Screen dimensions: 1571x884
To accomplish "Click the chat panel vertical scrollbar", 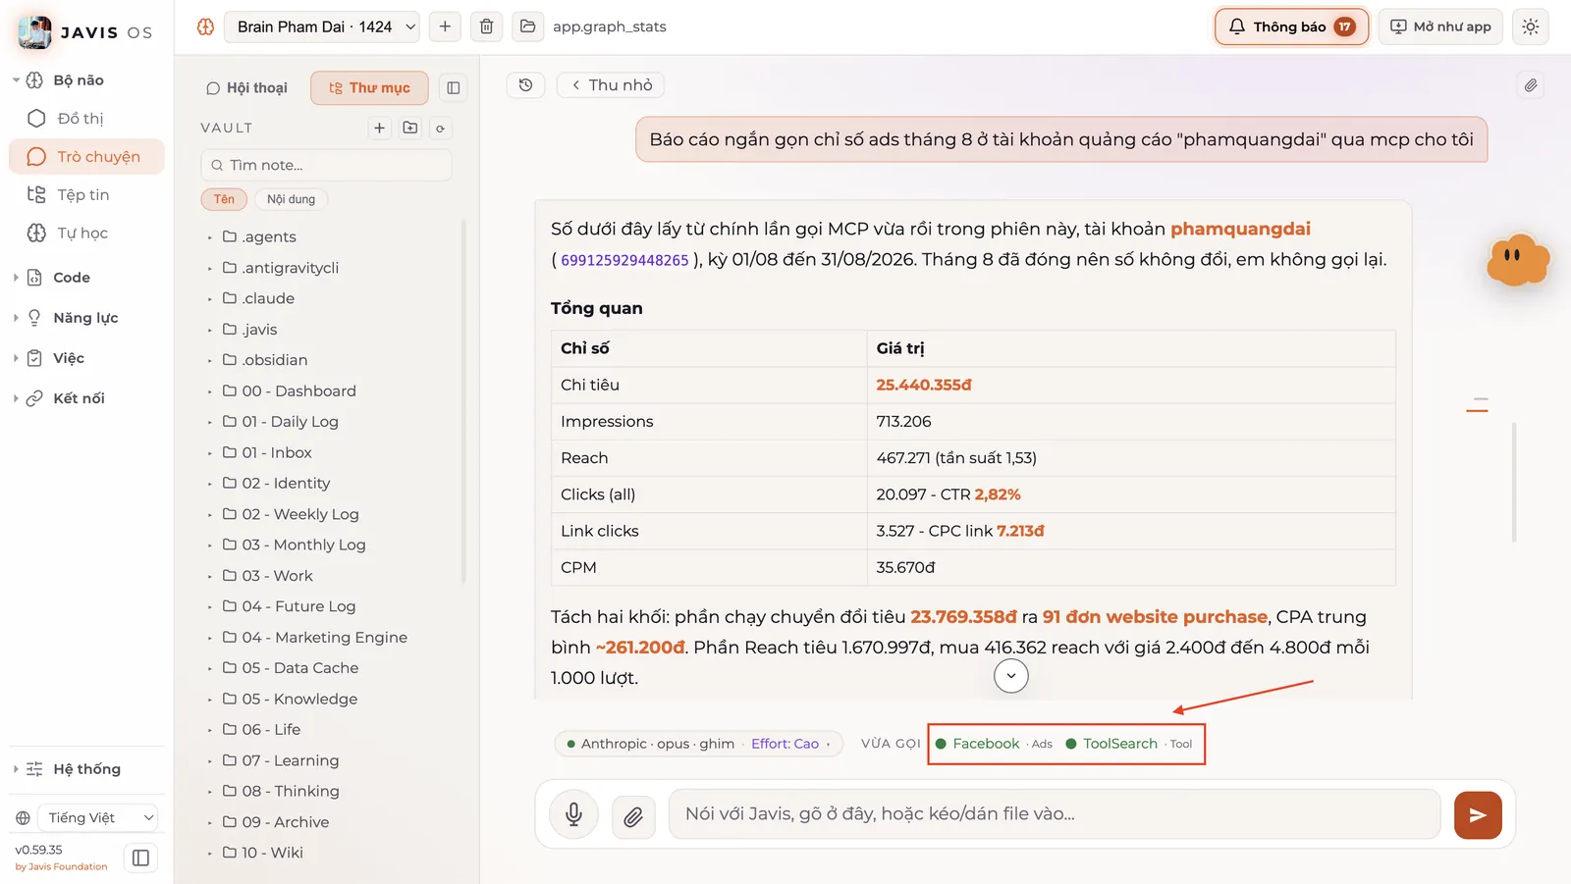I will pyautogui.click(x=1514, y=481).
